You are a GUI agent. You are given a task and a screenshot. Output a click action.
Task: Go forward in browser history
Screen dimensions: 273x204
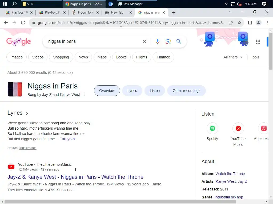(x=14, y=23)
